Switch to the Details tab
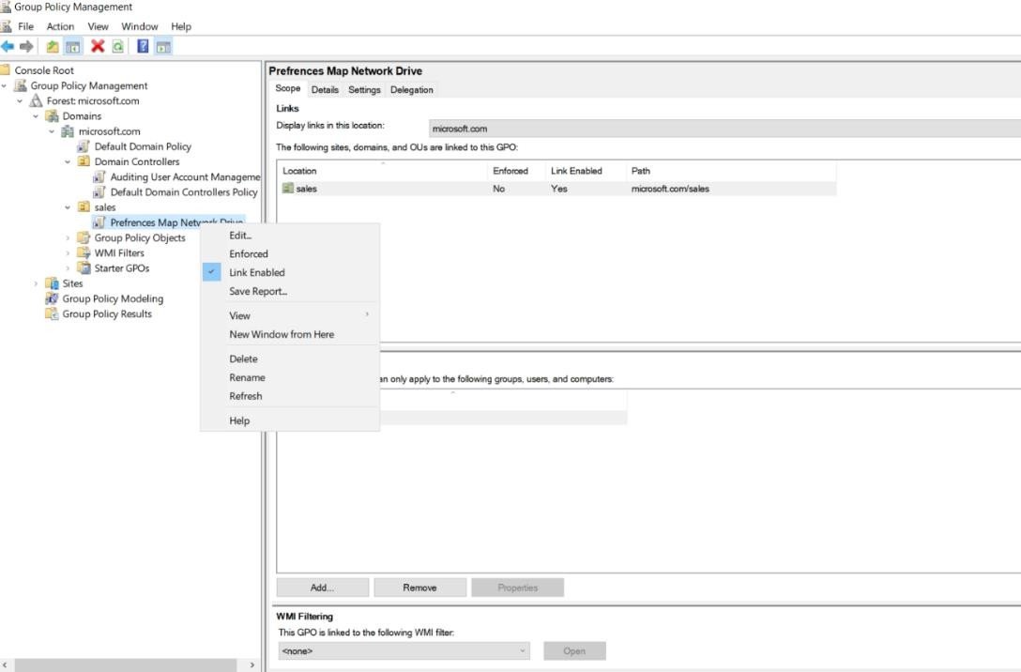 [x=325, y=90]
